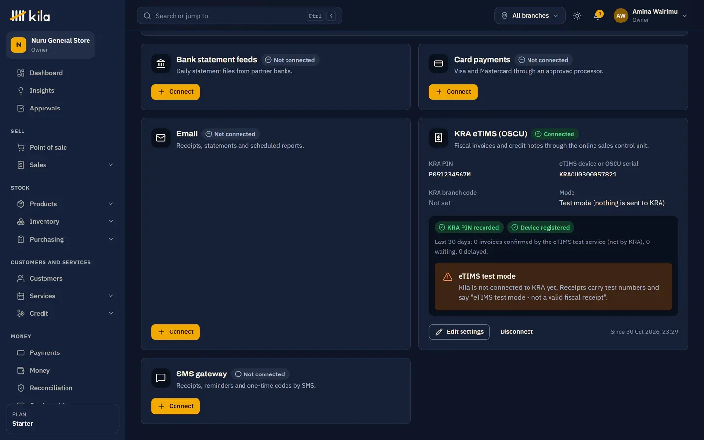Click Edit settings for KRA eTIMS
704x440 pixels.
click(x=459, y=332)
